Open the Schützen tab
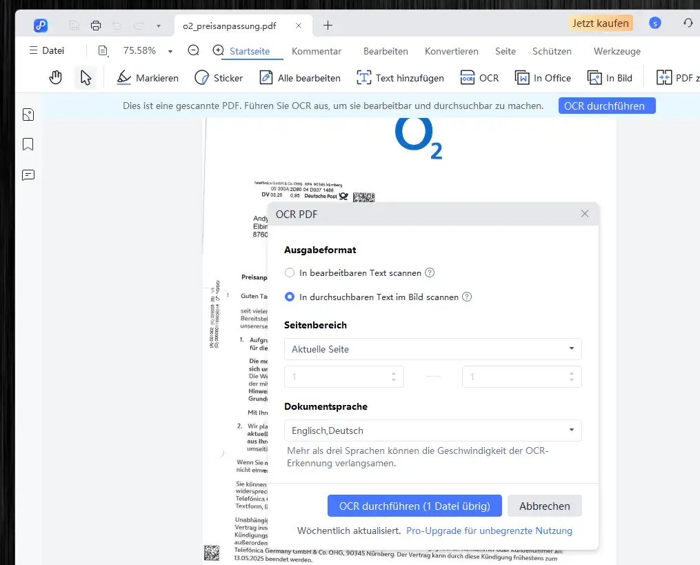Screen dimensions: 700x565 pos(552,51)
